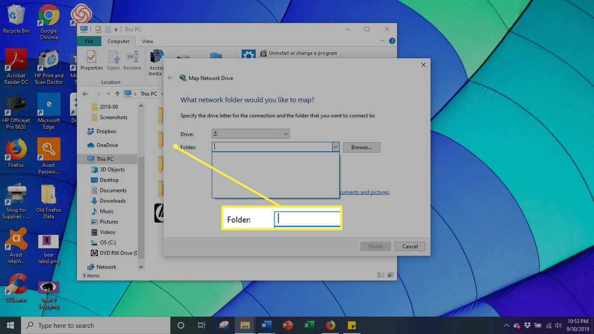The height and width of the screenshot is (334, 594).
Task: Click Rename in the Explorer ribbon
Action: click(132, 60)
